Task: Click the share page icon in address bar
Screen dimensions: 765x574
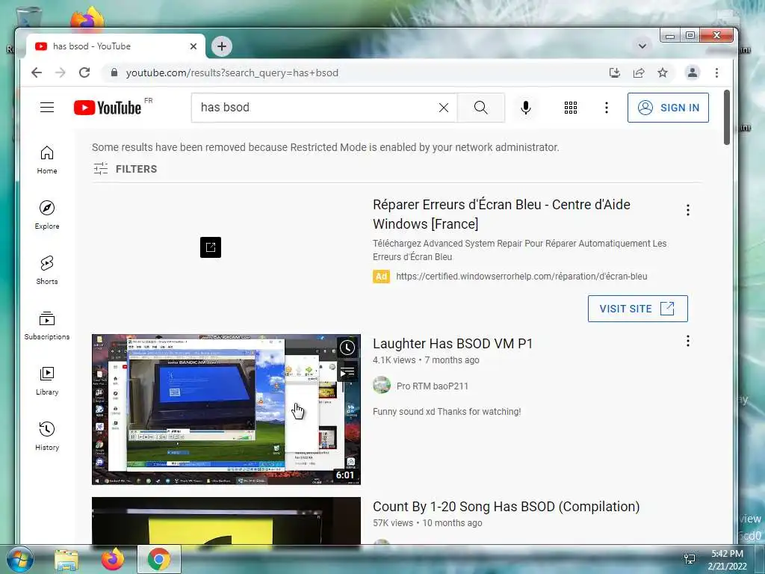Action: click(x=639, y=72)
